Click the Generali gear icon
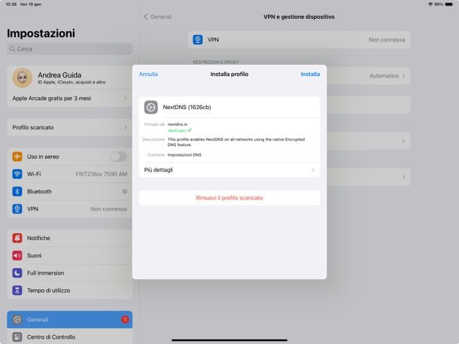The height and width of the screenshot is (344, 459). point(17,319)
